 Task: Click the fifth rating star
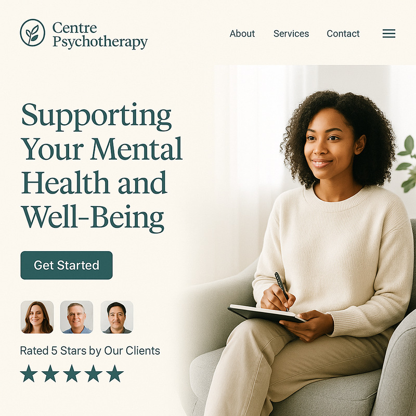click(115, 373)
